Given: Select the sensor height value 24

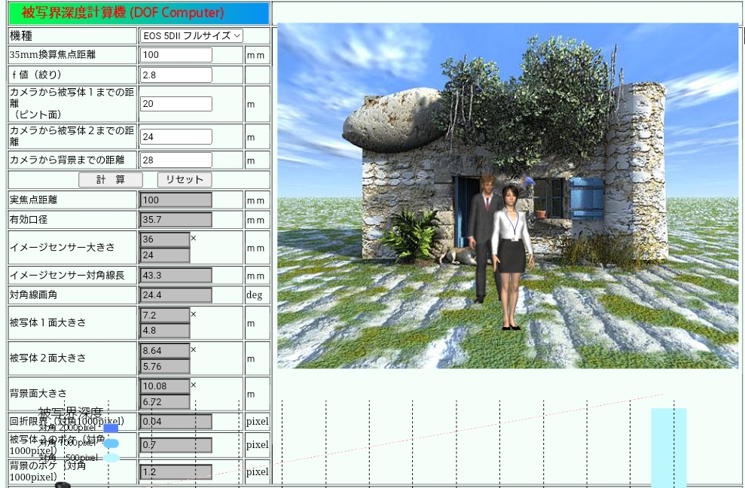Looking at the screenshot, I should (x=165, y=255).
